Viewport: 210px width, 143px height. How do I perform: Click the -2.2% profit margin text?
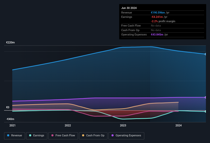163,21
